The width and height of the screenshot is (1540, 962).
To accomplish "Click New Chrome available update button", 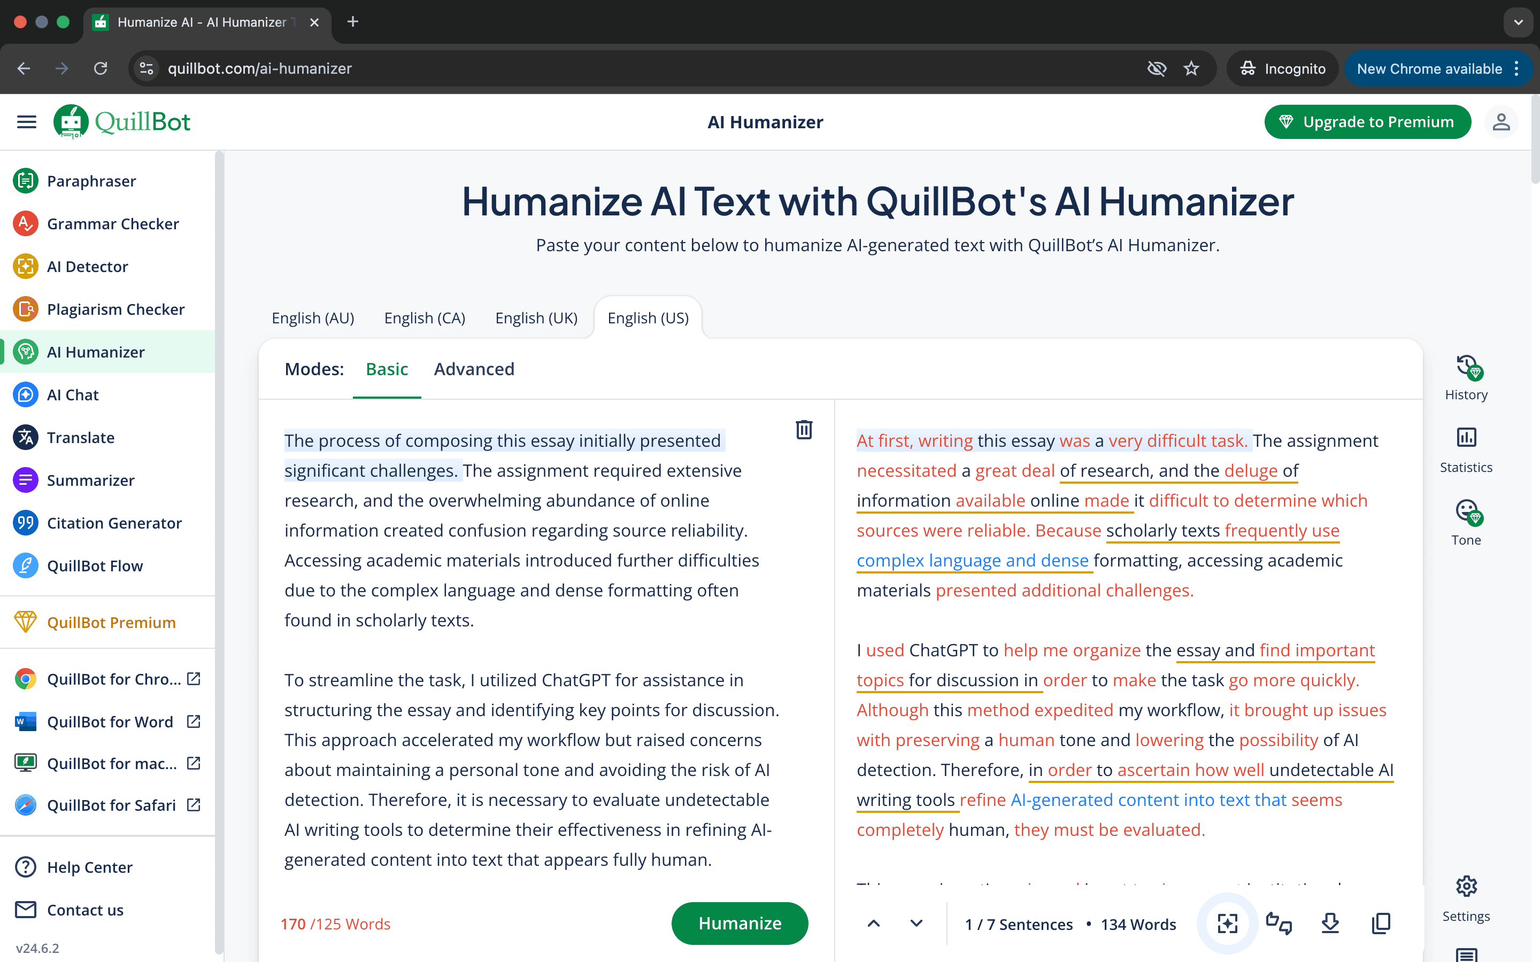I will coord(1437,69).
